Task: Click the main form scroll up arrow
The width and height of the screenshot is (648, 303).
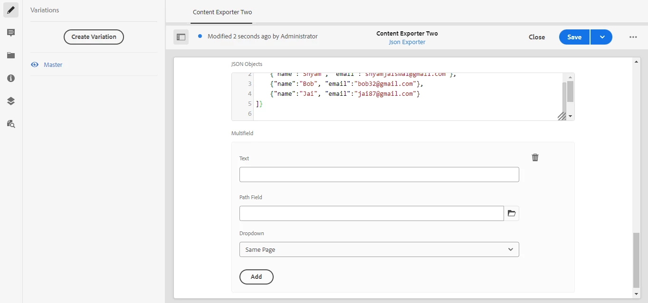Action: [637, 62]
